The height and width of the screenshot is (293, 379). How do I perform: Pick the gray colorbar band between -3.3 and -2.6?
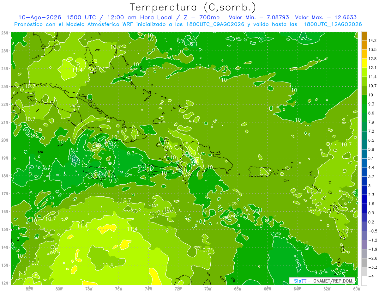coord(364,262)
